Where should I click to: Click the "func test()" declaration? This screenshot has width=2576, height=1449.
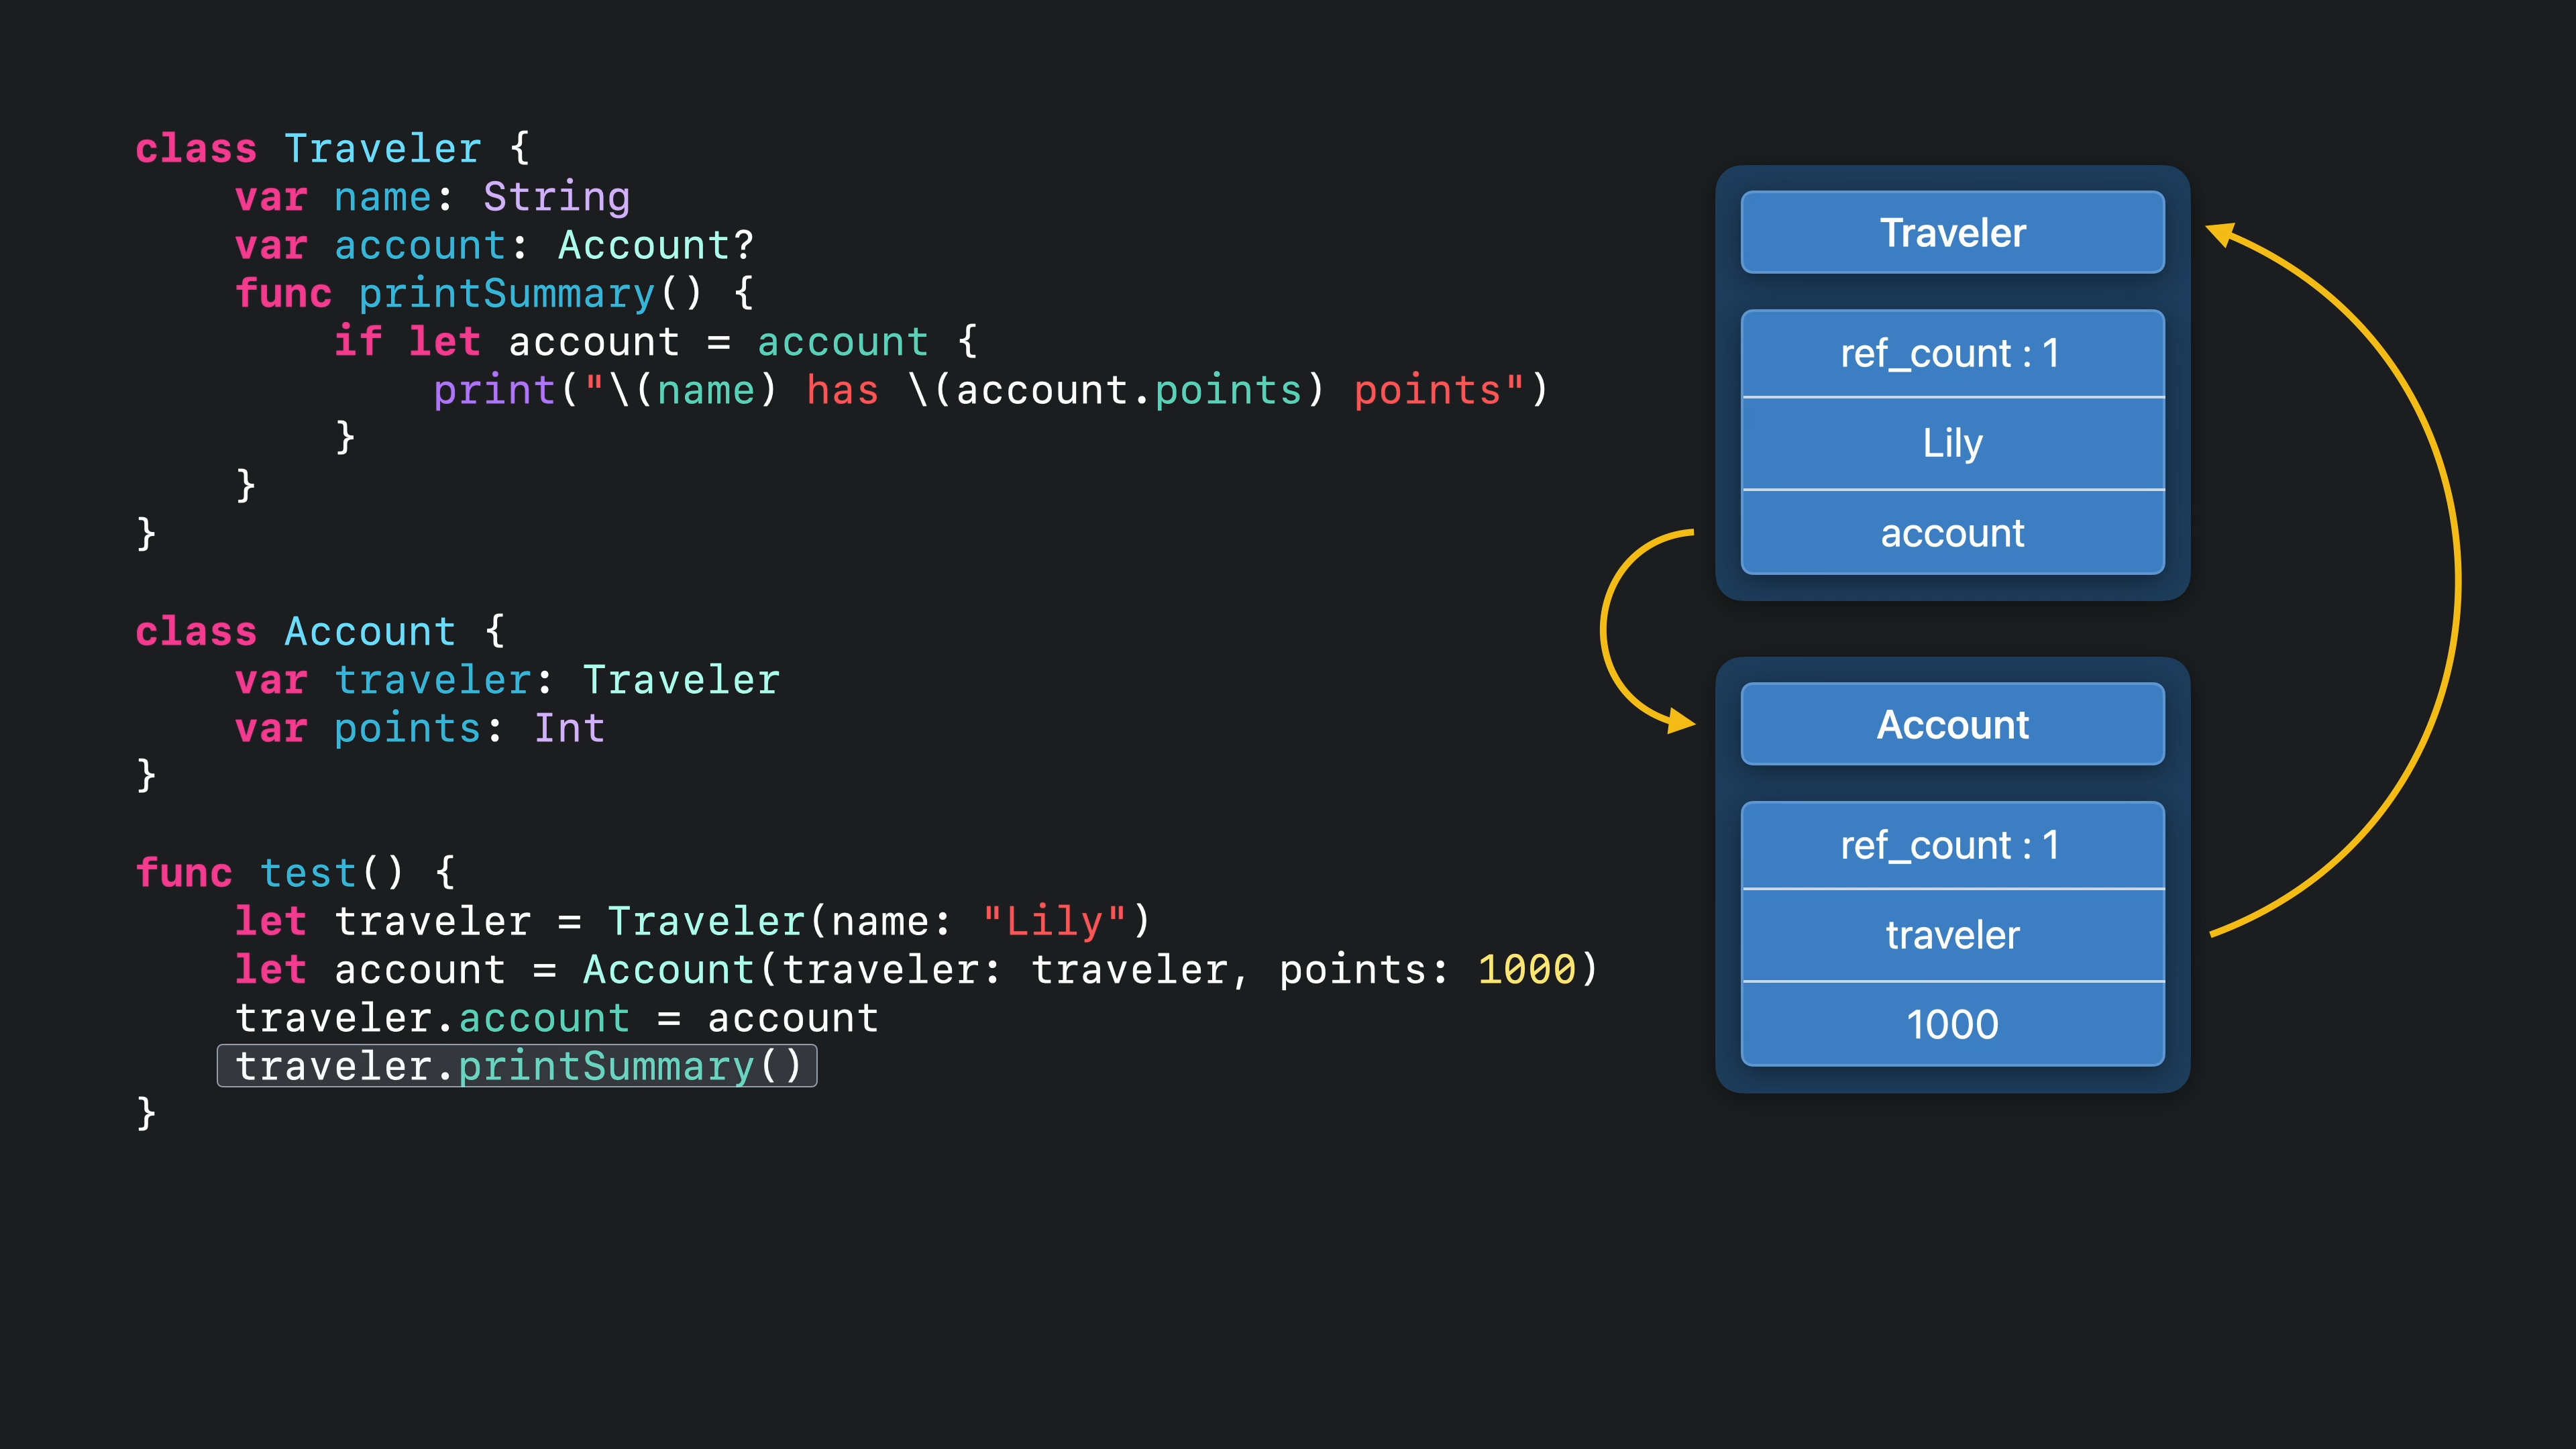270,873
